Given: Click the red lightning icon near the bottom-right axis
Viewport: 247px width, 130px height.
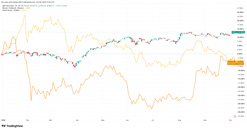Looking at the screenshot, I should click(x=235, y=116).
